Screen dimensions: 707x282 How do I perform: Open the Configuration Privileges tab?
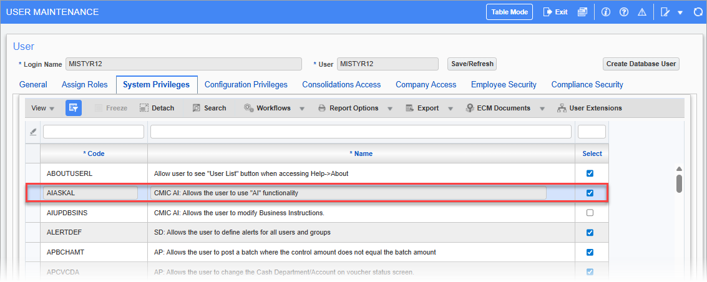coord(246,85)
